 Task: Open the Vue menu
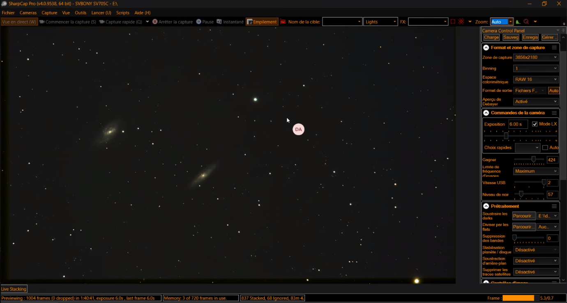pyautogui.click(x=66, y=13)
